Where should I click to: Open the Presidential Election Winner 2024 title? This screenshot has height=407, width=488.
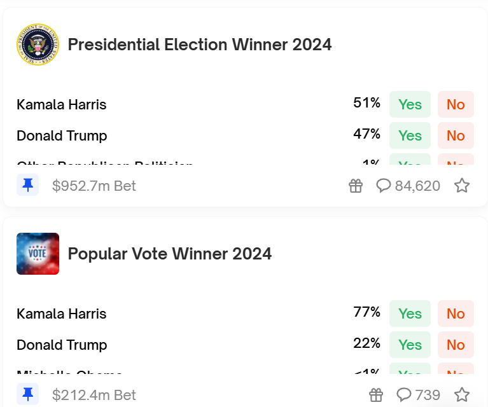(x=200, y=45)
